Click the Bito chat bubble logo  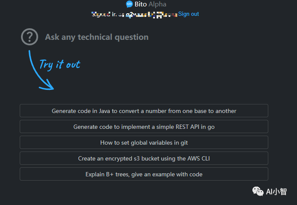click(129, 4)
